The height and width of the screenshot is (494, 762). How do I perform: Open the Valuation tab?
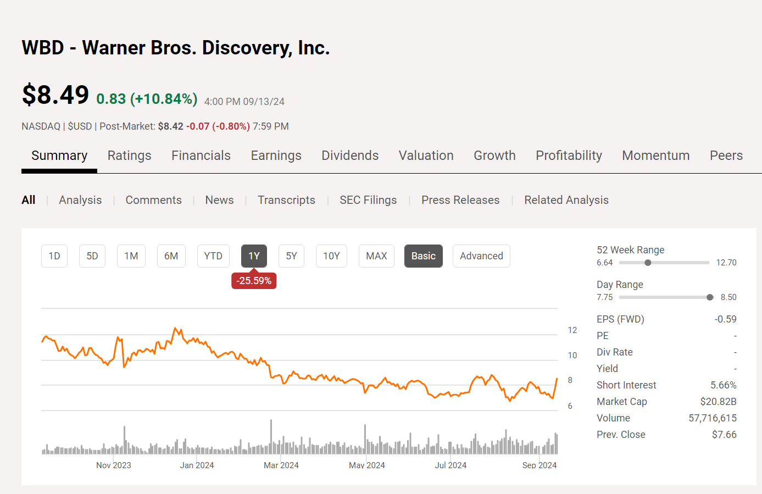click(426, 156)
